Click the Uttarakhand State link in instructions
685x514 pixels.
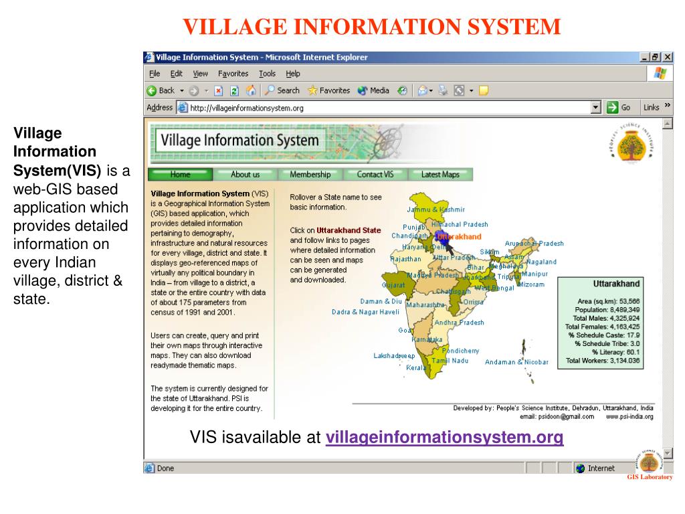coord(349,230)
